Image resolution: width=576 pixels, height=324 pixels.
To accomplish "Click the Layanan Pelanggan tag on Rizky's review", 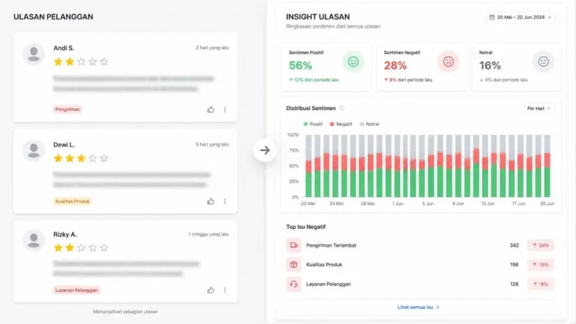I will coord(76,290).
